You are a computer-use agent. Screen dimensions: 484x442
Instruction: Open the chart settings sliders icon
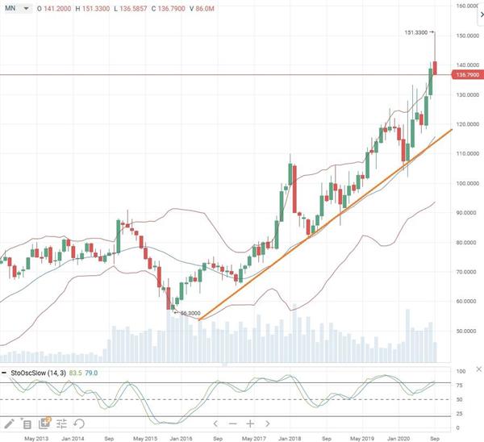(x=62, y=423)
